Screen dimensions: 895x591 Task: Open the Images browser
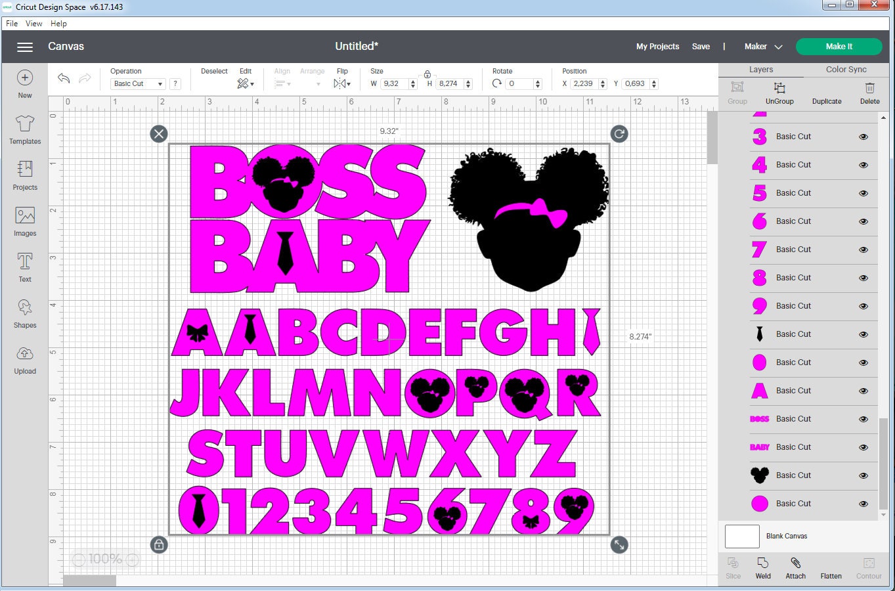point(24,220)
